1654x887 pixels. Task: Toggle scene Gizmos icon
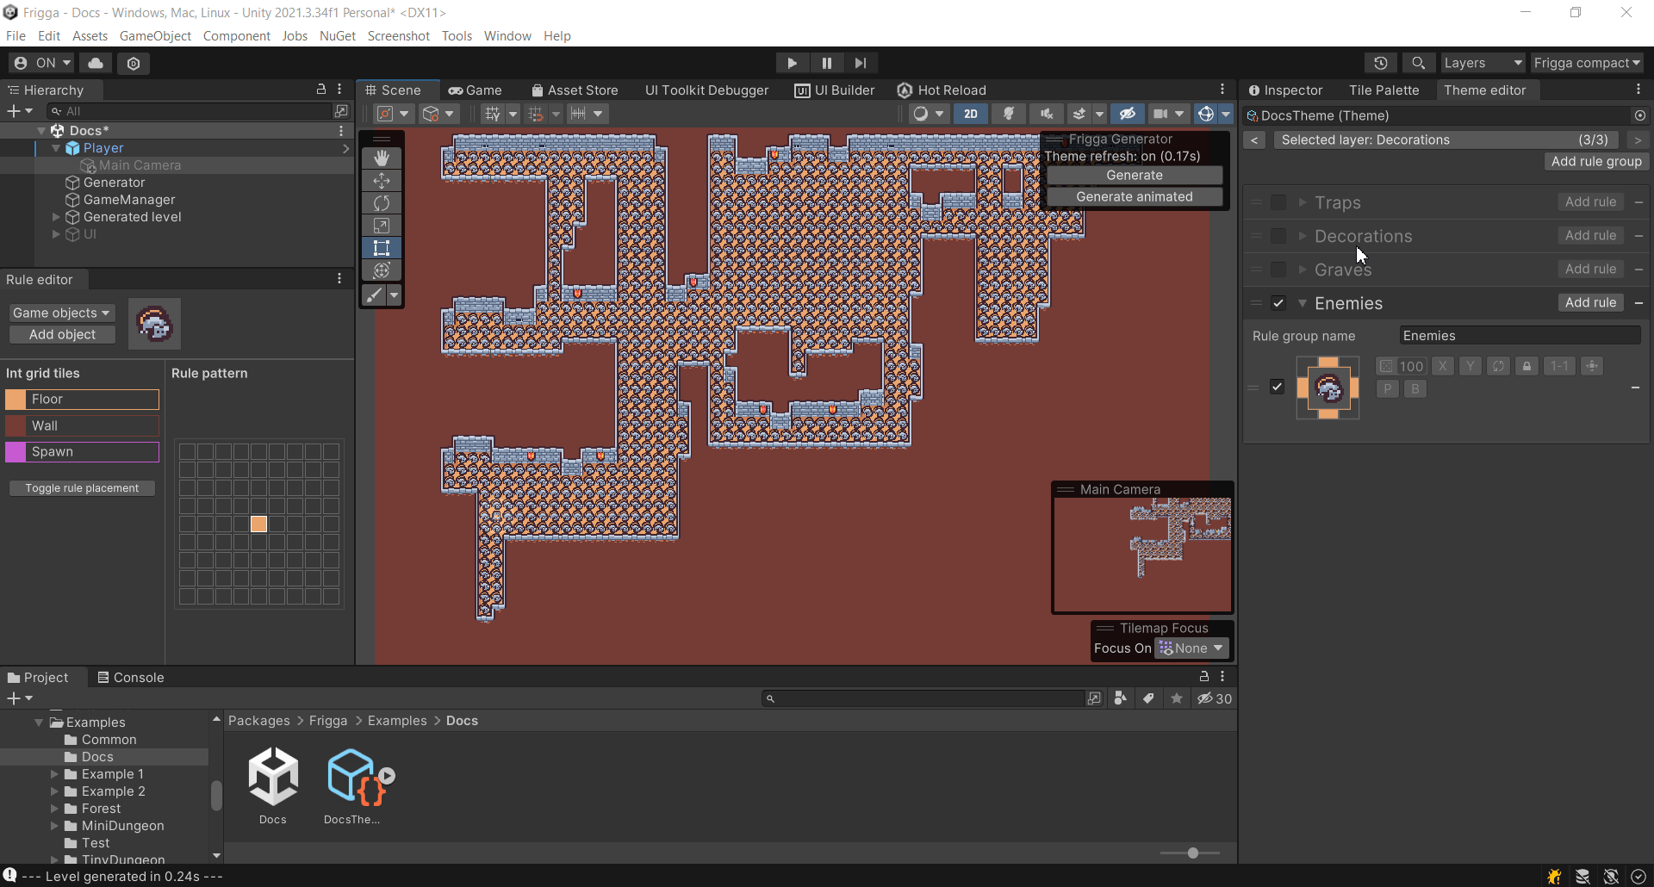[x=1206, y=114]
